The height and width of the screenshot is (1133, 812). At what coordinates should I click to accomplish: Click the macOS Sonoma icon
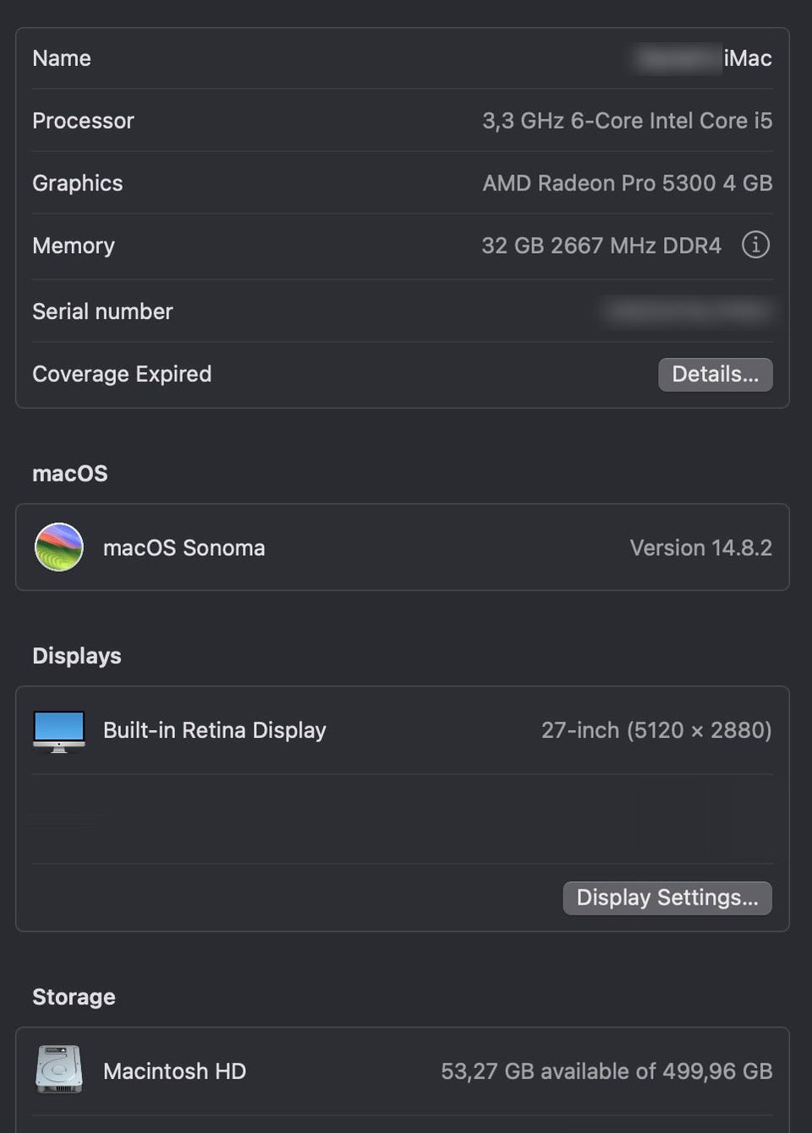[58, 547]
